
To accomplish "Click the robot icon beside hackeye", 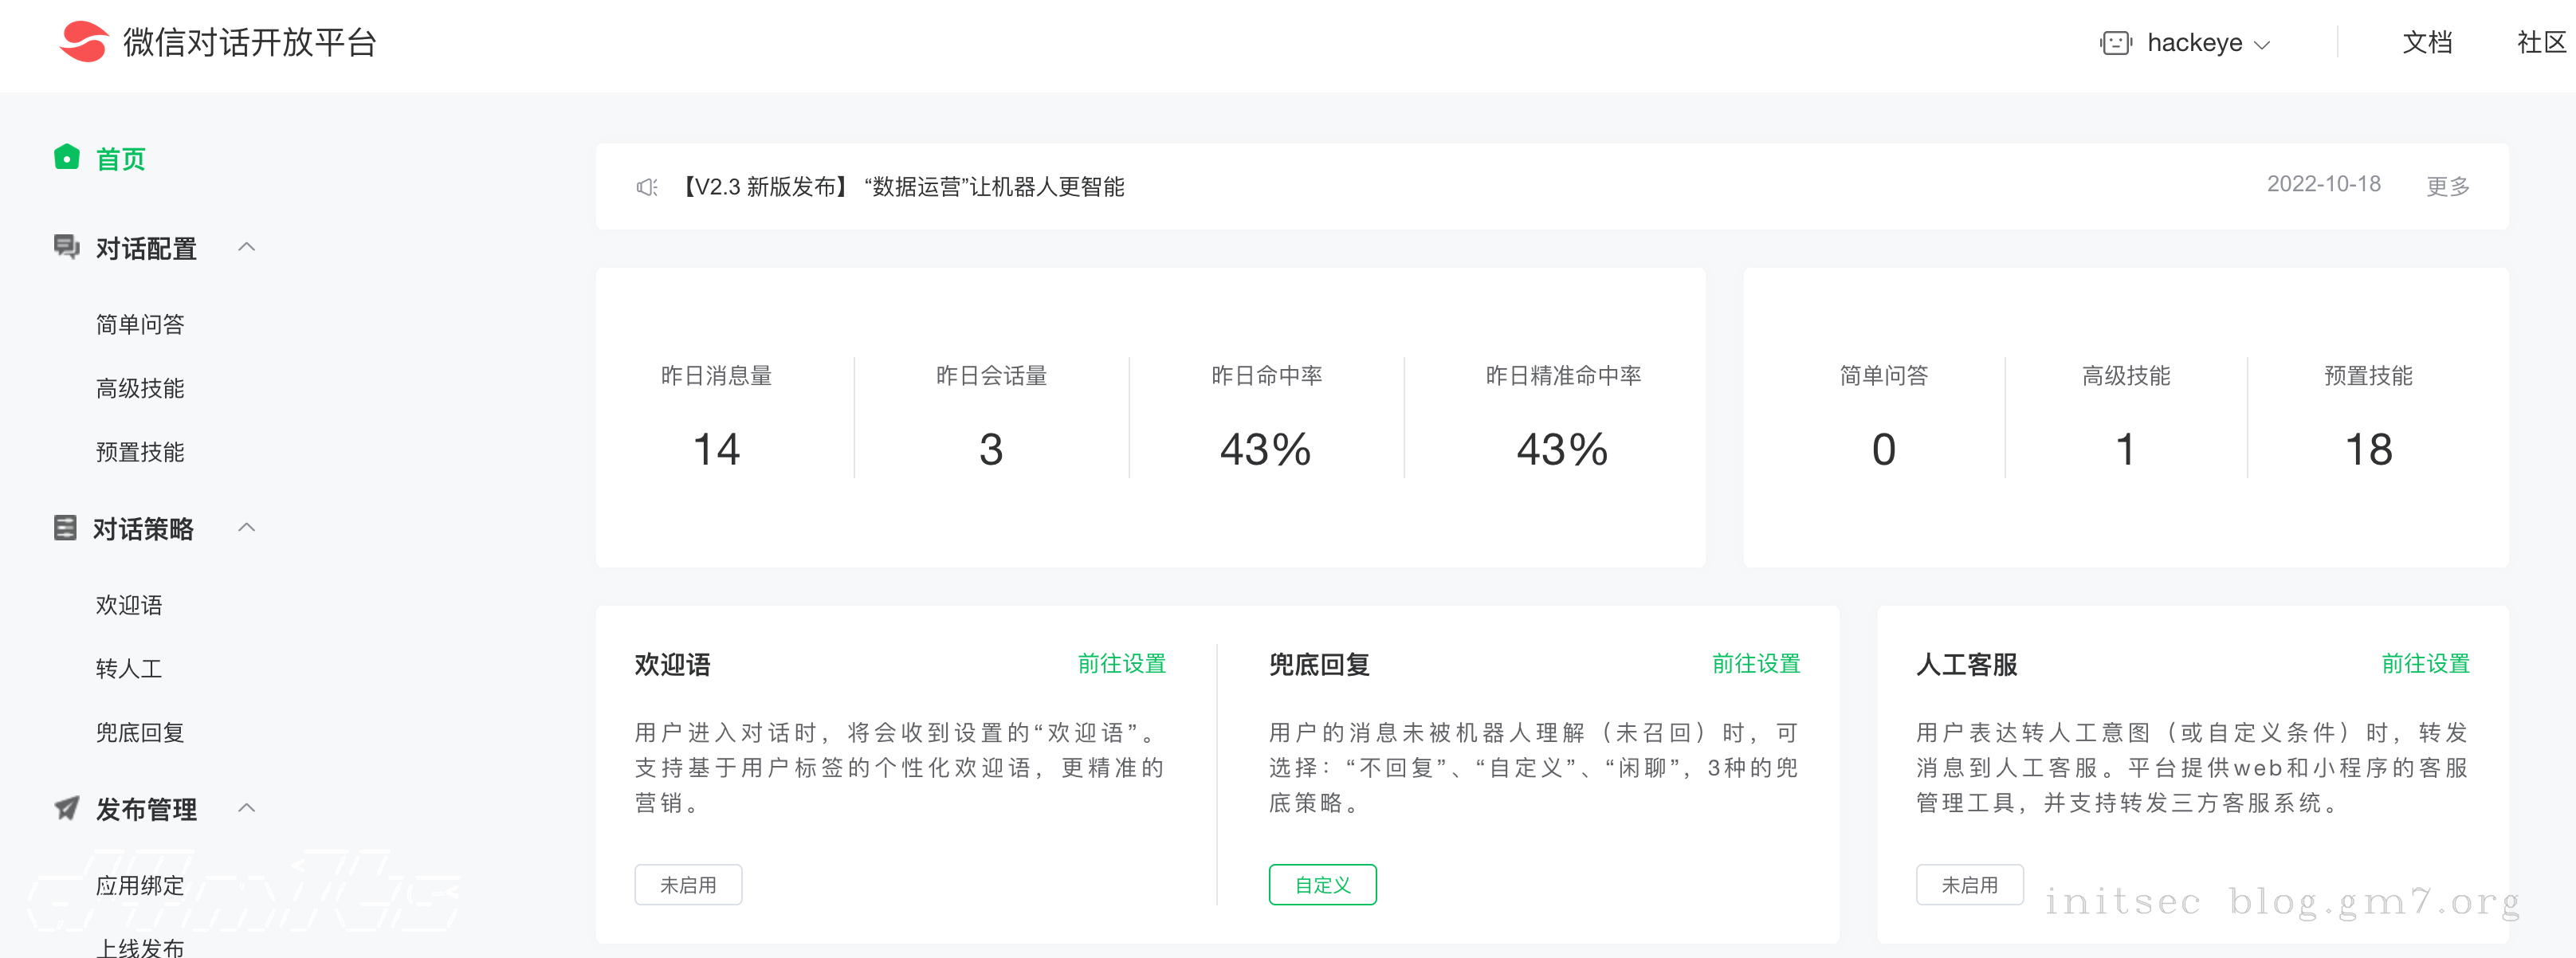I will pyautogui.click(x=2115, y=43).
